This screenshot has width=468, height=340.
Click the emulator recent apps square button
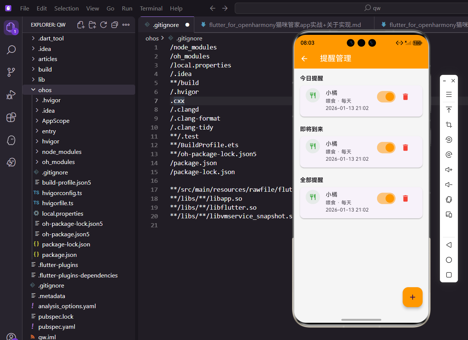(x=449, y=275)
